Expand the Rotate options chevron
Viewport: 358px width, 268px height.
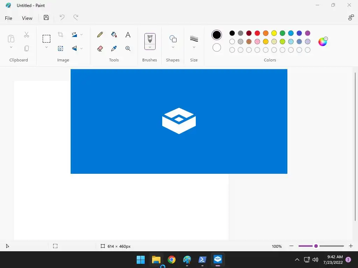81,35
